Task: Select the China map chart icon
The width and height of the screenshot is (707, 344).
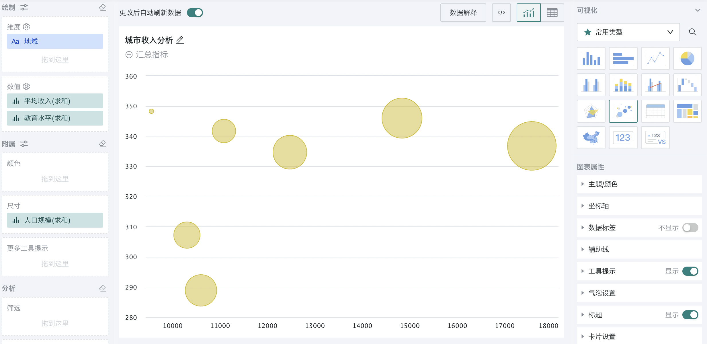Action: click(591, 138)
